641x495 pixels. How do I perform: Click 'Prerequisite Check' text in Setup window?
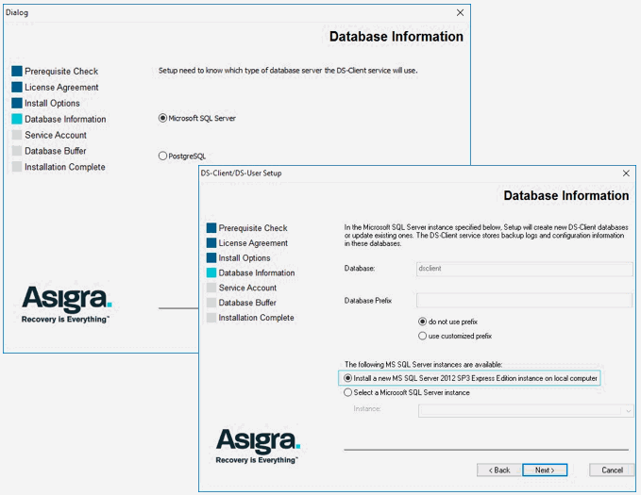point(253,228)
